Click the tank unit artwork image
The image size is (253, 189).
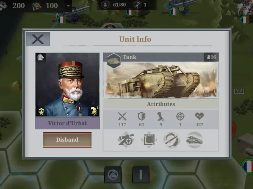tap(161, 80)
